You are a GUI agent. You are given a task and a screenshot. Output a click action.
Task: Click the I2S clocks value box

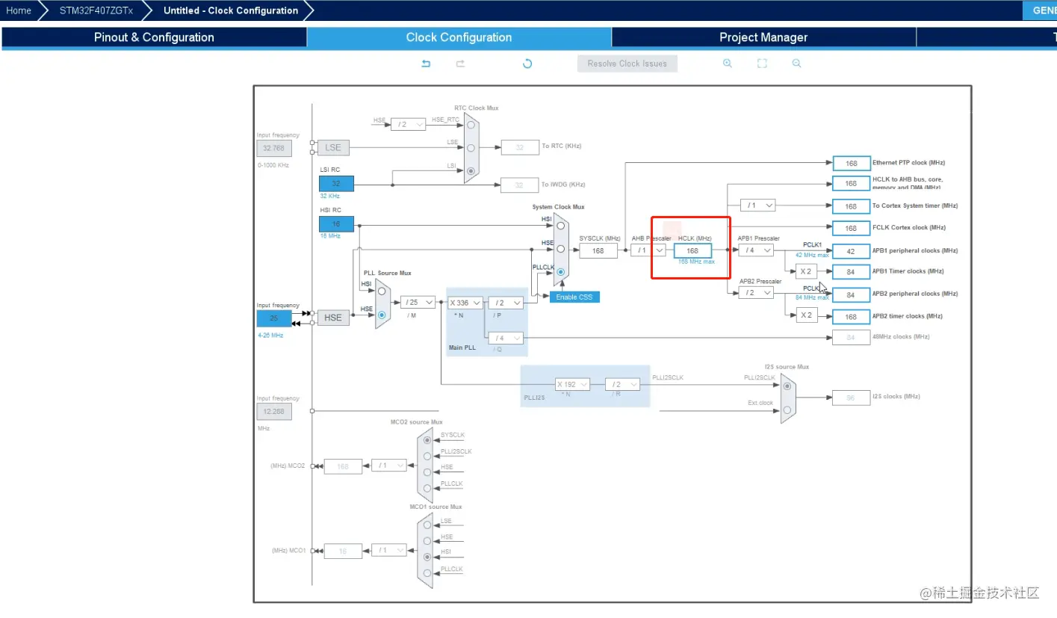[852, 398]
